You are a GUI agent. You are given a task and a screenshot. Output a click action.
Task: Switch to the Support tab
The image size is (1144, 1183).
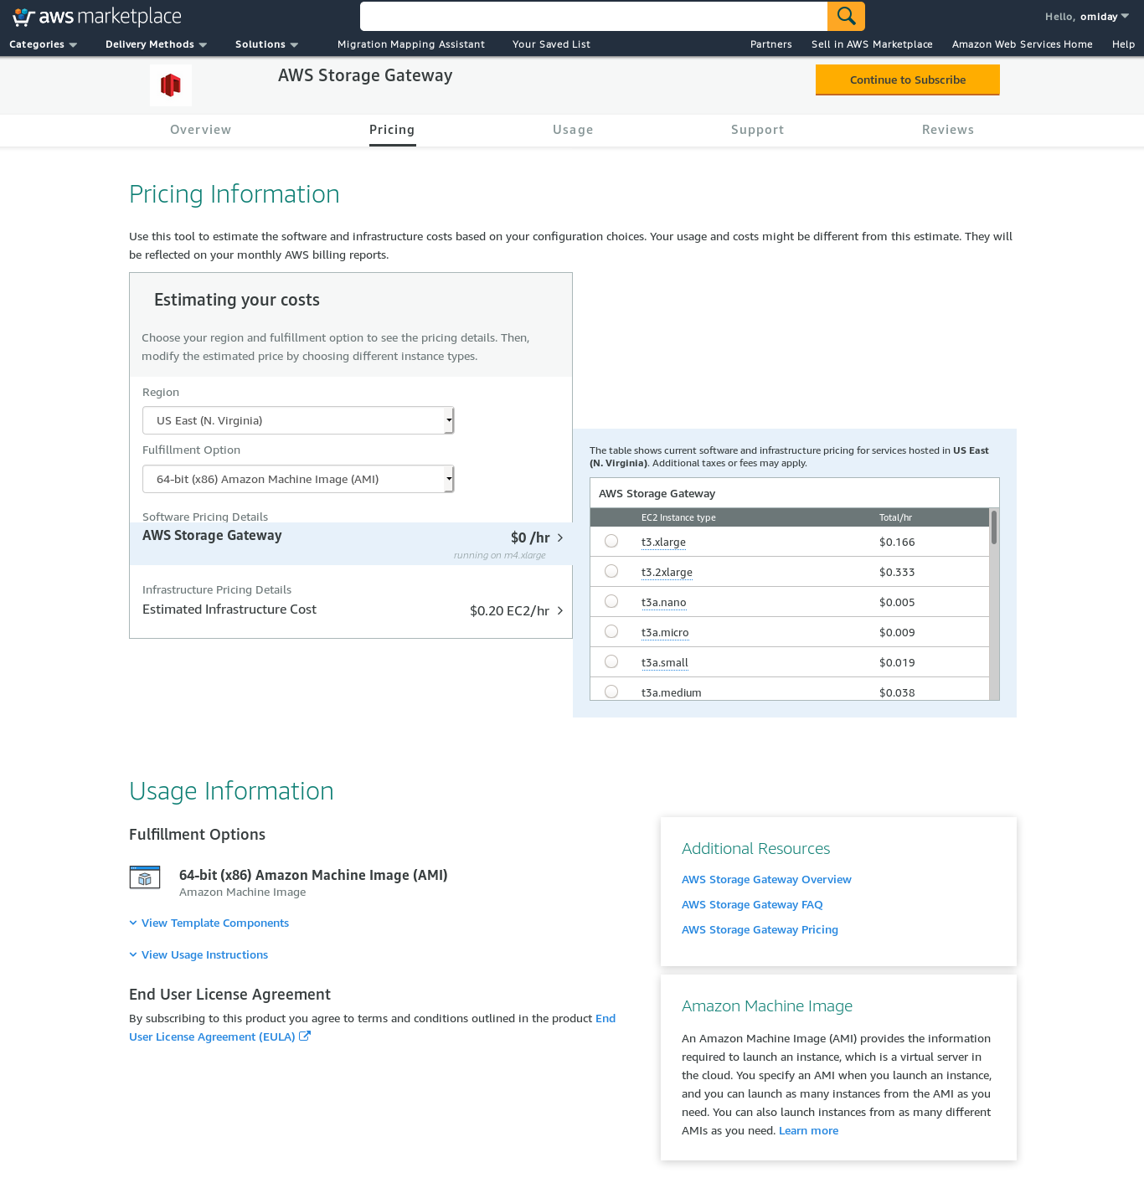point(758,130)
